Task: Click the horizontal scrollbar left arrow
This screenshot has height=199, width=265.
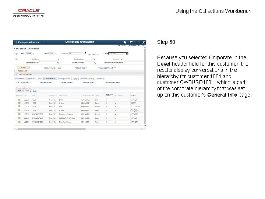Action: tap(16, 129)
